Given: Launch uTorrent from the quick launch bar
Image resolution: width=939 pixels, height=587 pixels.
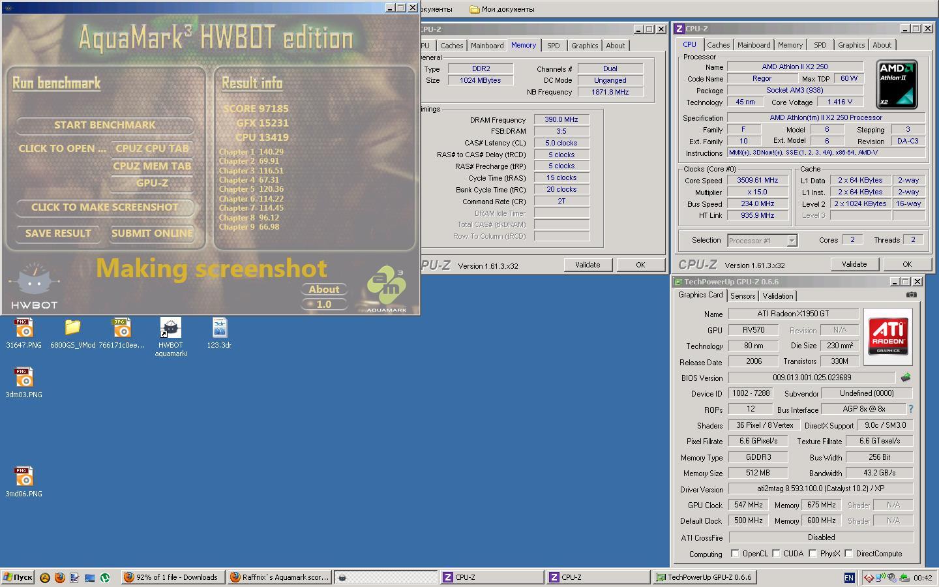Looking at the screenshot, I should (105, 577).
